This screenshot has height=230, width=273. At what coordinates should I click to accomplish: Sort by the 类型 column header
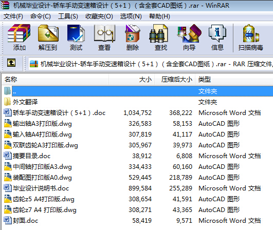[x=234, y=80]
